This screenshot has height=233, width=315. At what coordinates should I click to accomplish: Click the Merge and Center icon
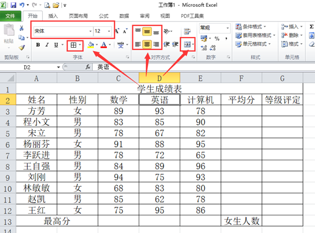(187, 44)
